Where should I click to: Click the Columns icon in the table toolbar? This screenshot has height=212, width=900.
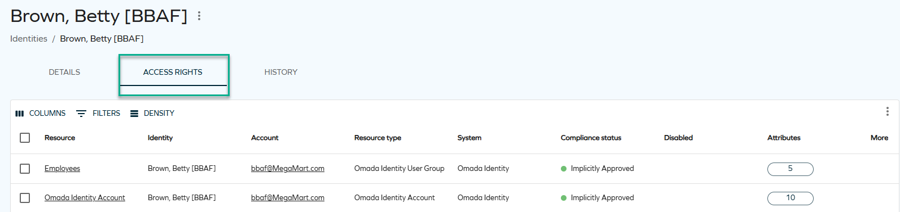(20, 114)
